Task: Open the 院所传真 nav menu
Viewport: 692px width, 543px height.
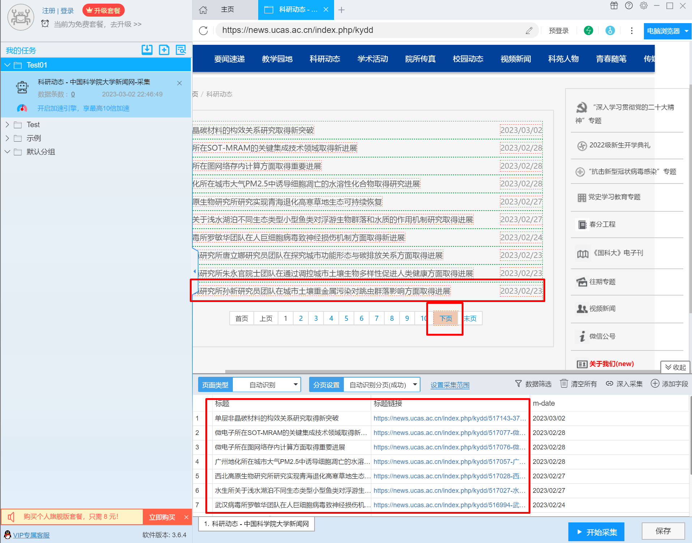Action: pyautogui.click(x=420, y=59)
